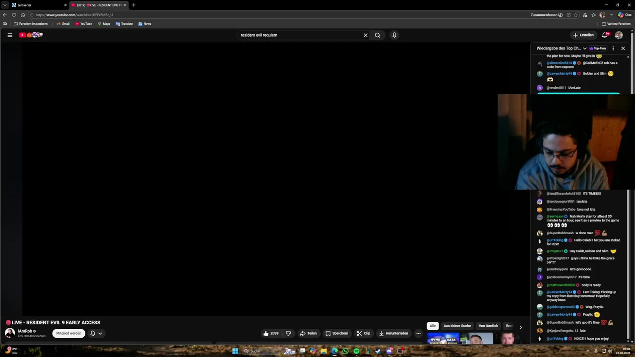635x357 pixels.
Task: Open the Translate bookmark
Action: 124,24
